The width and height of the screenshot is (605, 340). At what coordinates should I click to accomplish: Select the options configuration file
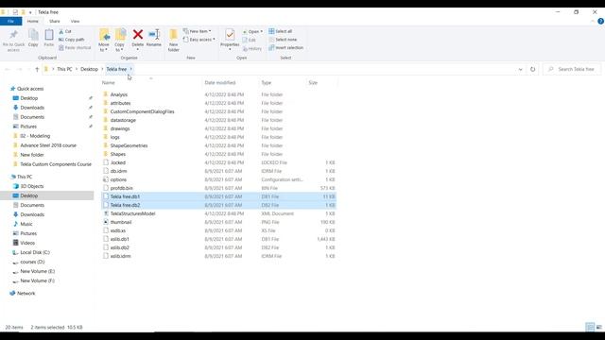pos(118,179)
